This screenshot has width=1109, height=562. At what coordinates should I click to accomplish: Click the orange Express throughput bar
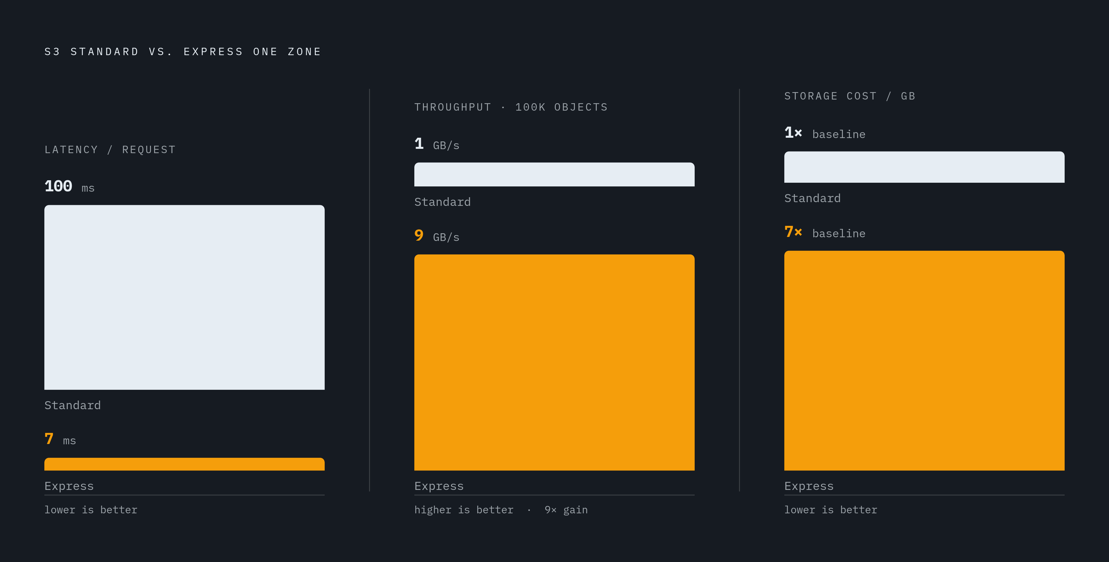click(554, 362)
